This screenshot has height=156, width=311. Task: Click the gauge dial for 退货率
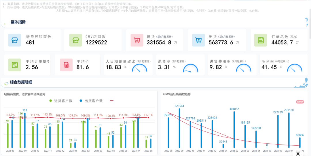coord(191,68)
